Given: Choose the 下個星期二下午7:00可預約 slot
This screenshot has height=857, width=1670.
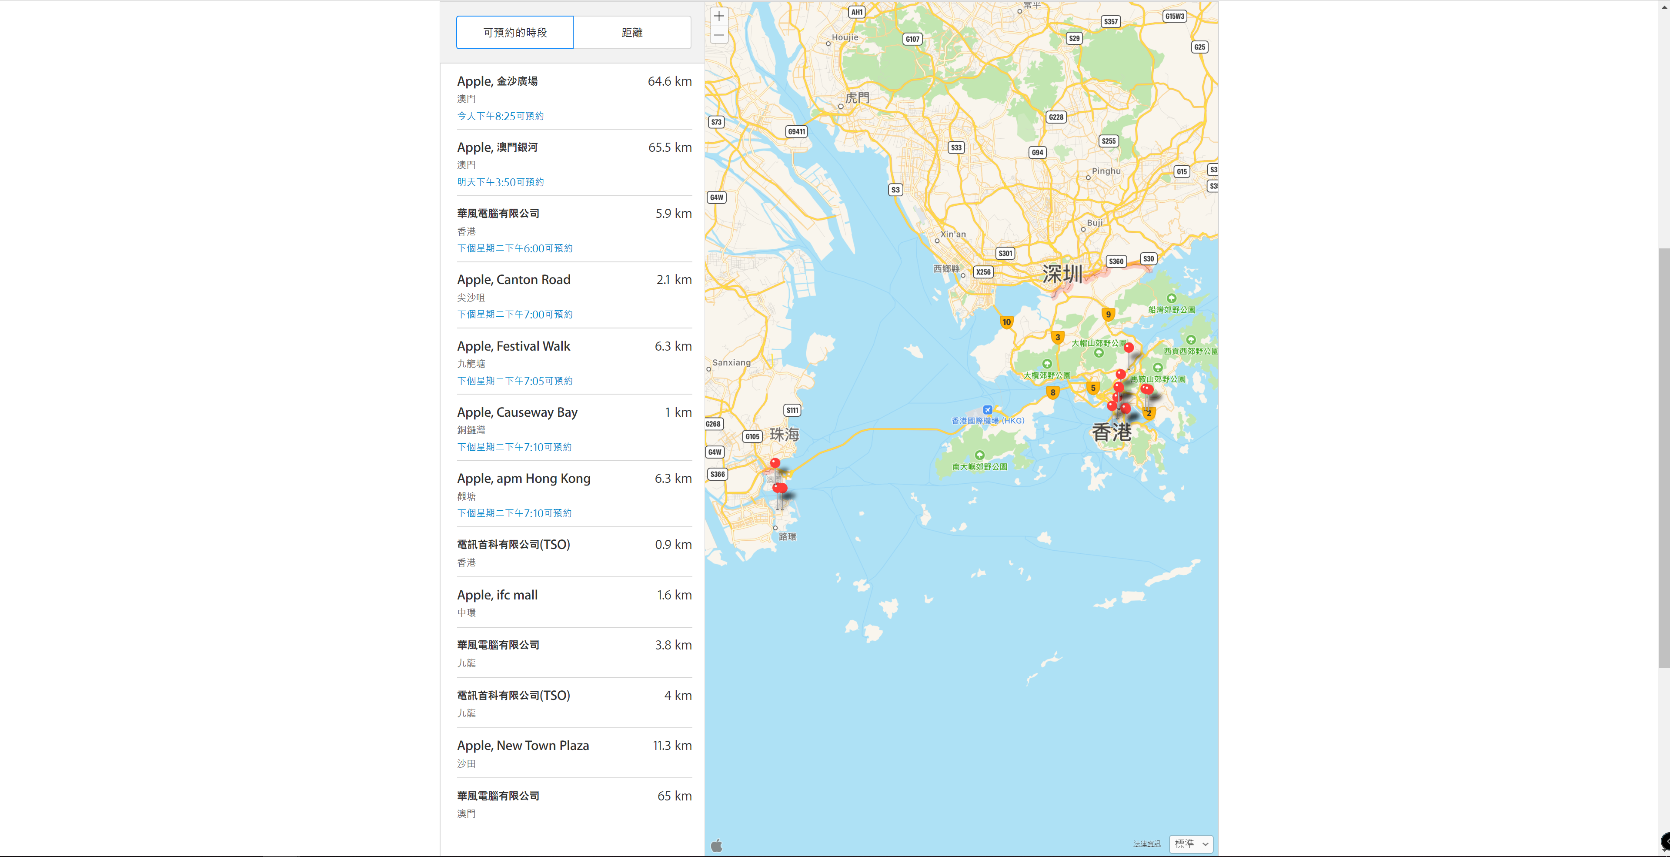Looking at the screenshot, I should (x=515, y=315).
